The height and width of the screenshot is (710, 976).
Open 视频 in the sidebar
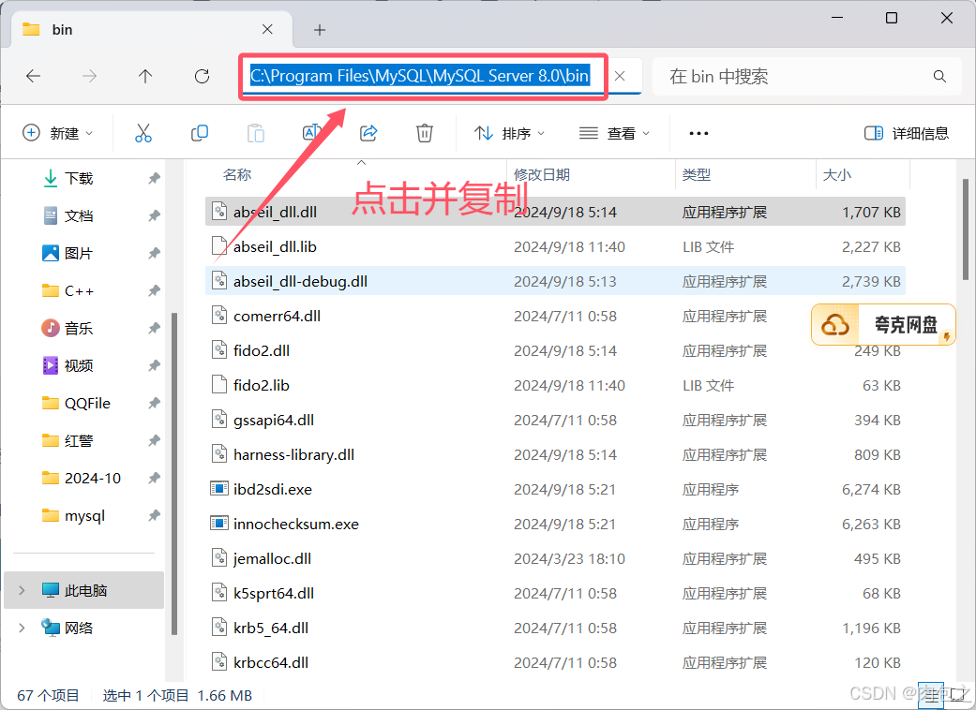[x=79, y=365]
